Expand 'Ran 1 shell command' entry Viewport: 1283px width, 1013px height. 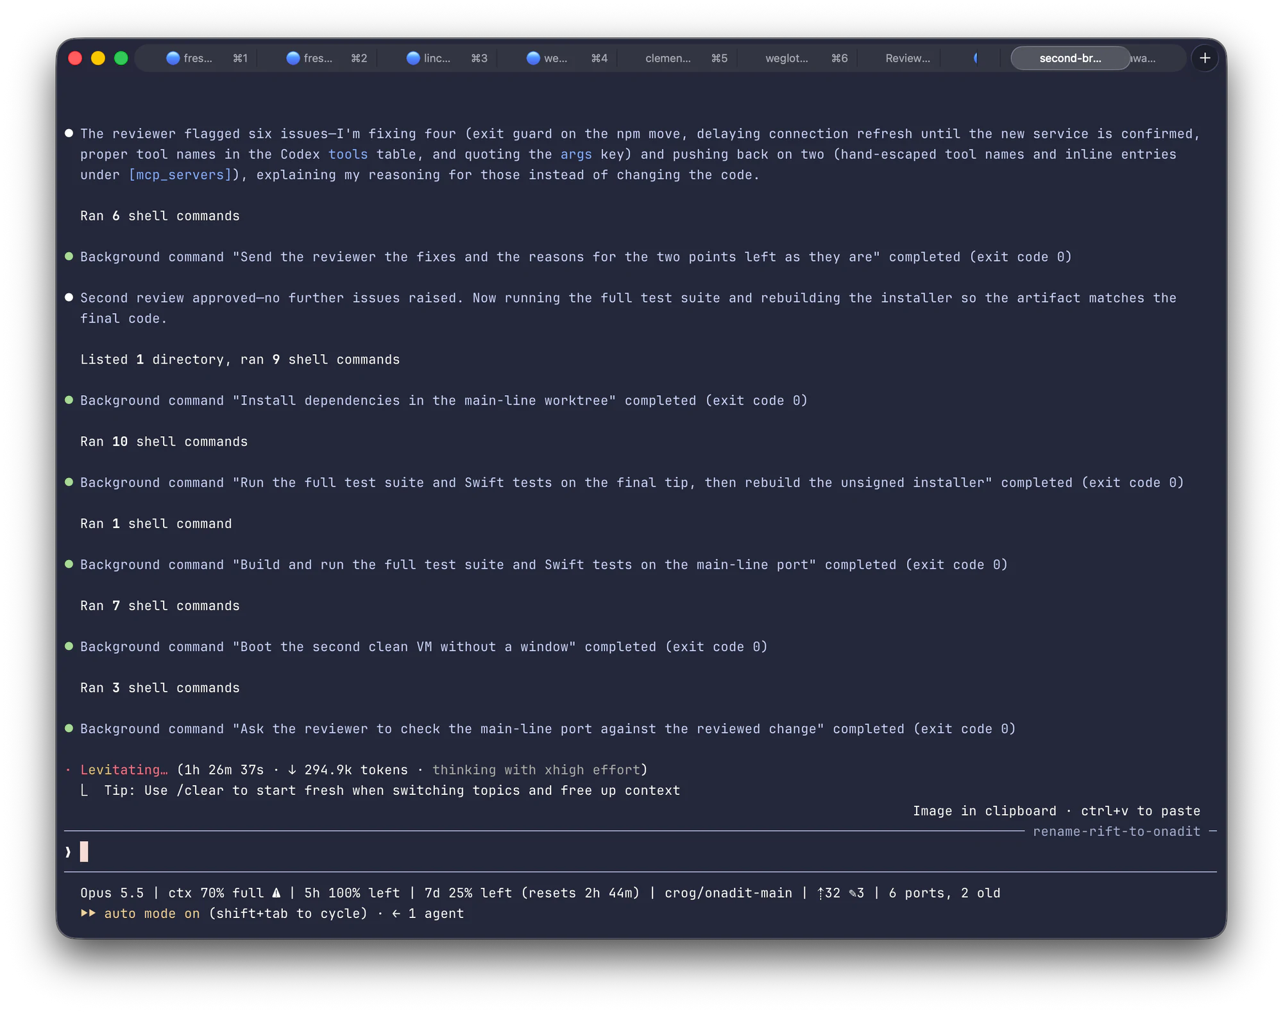(156, 524)
